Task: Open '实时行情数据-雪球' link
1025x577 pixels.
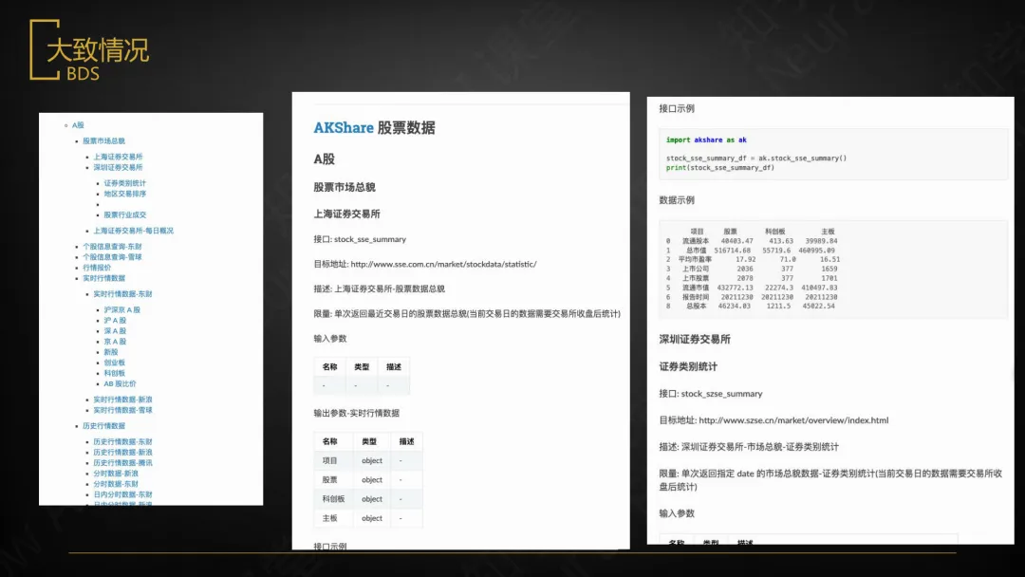Action: coord(122,410)
